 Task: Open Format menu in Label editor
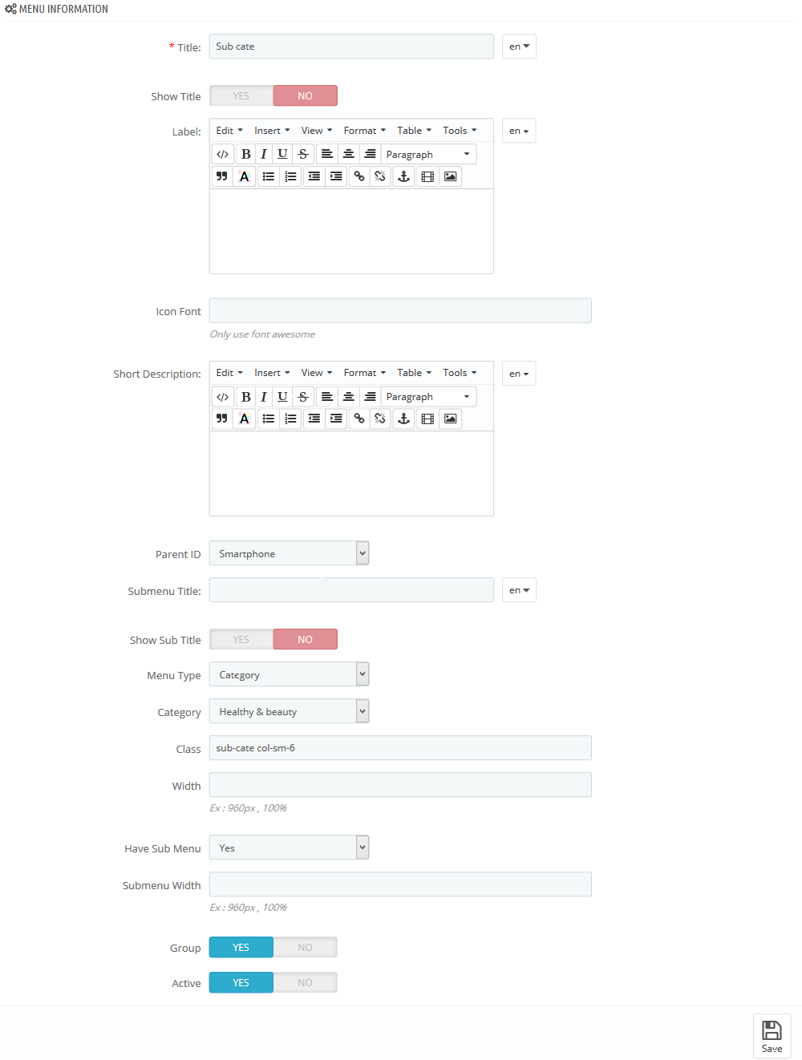point(365,131)
